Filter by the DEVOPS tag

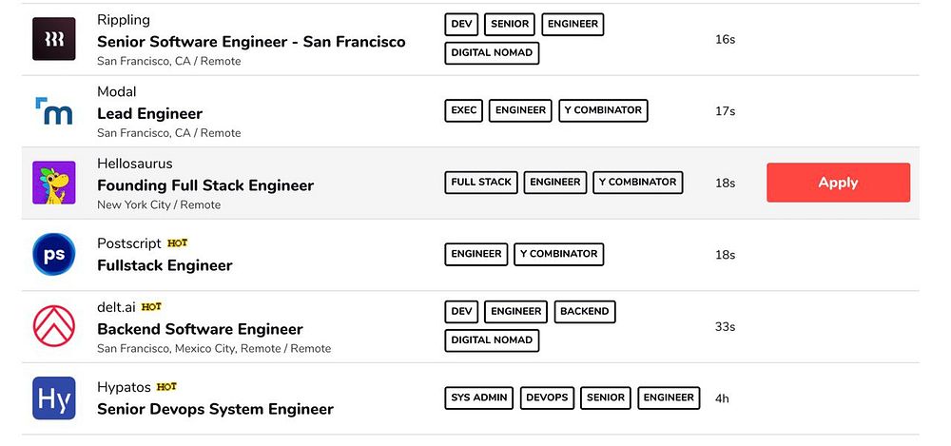coord(547,398)
